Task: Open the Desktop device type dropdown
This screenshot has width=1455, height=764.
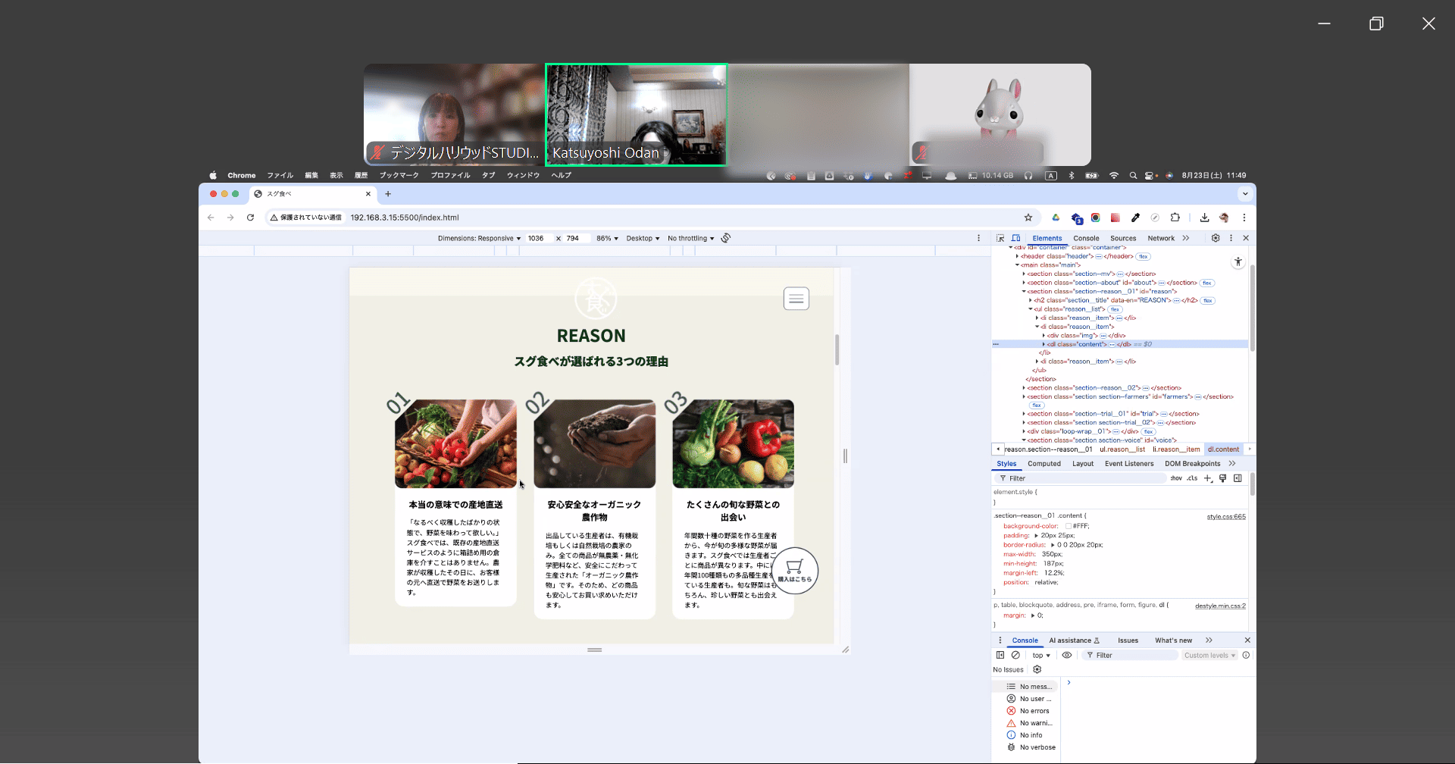Action: (x=643, y=238)
